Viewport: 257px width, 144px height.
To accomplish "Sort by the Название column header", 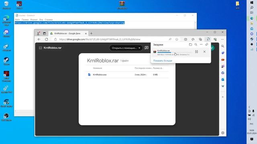I will [98, 68].
